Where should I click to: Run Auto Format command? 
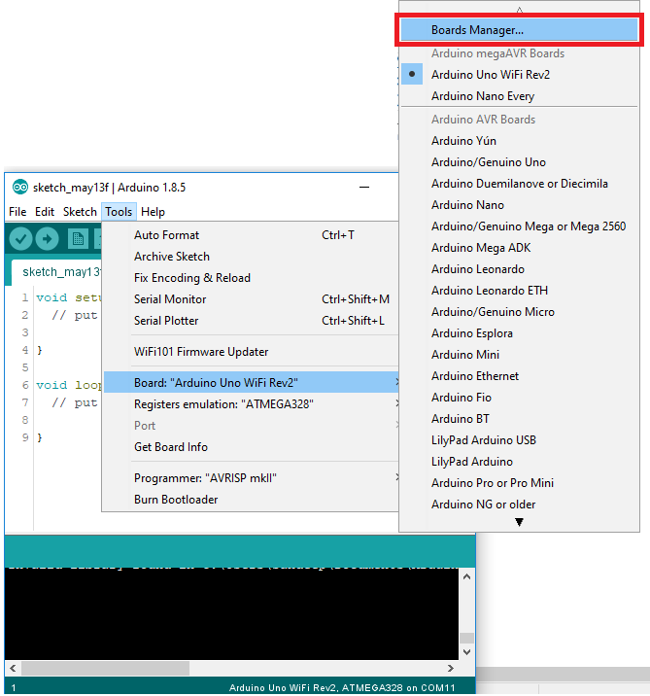tap(251, 235)
